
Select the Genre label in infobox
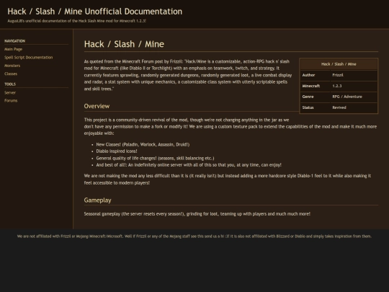[x=308, y=97]
